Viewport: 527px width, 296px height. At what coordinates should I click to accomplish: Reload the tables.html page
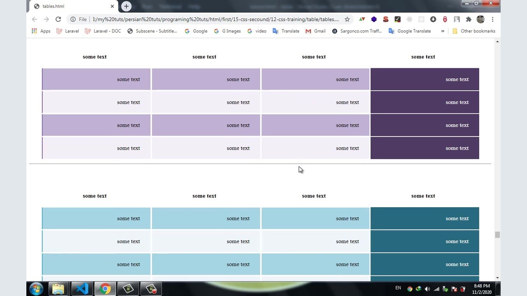coord(58,19)
